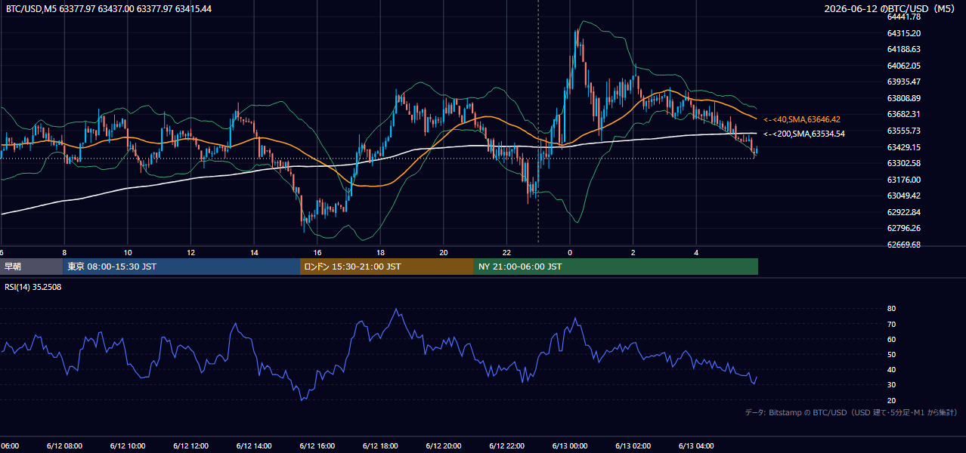Click bottom date label 6/12 10:00

[128, 445]
